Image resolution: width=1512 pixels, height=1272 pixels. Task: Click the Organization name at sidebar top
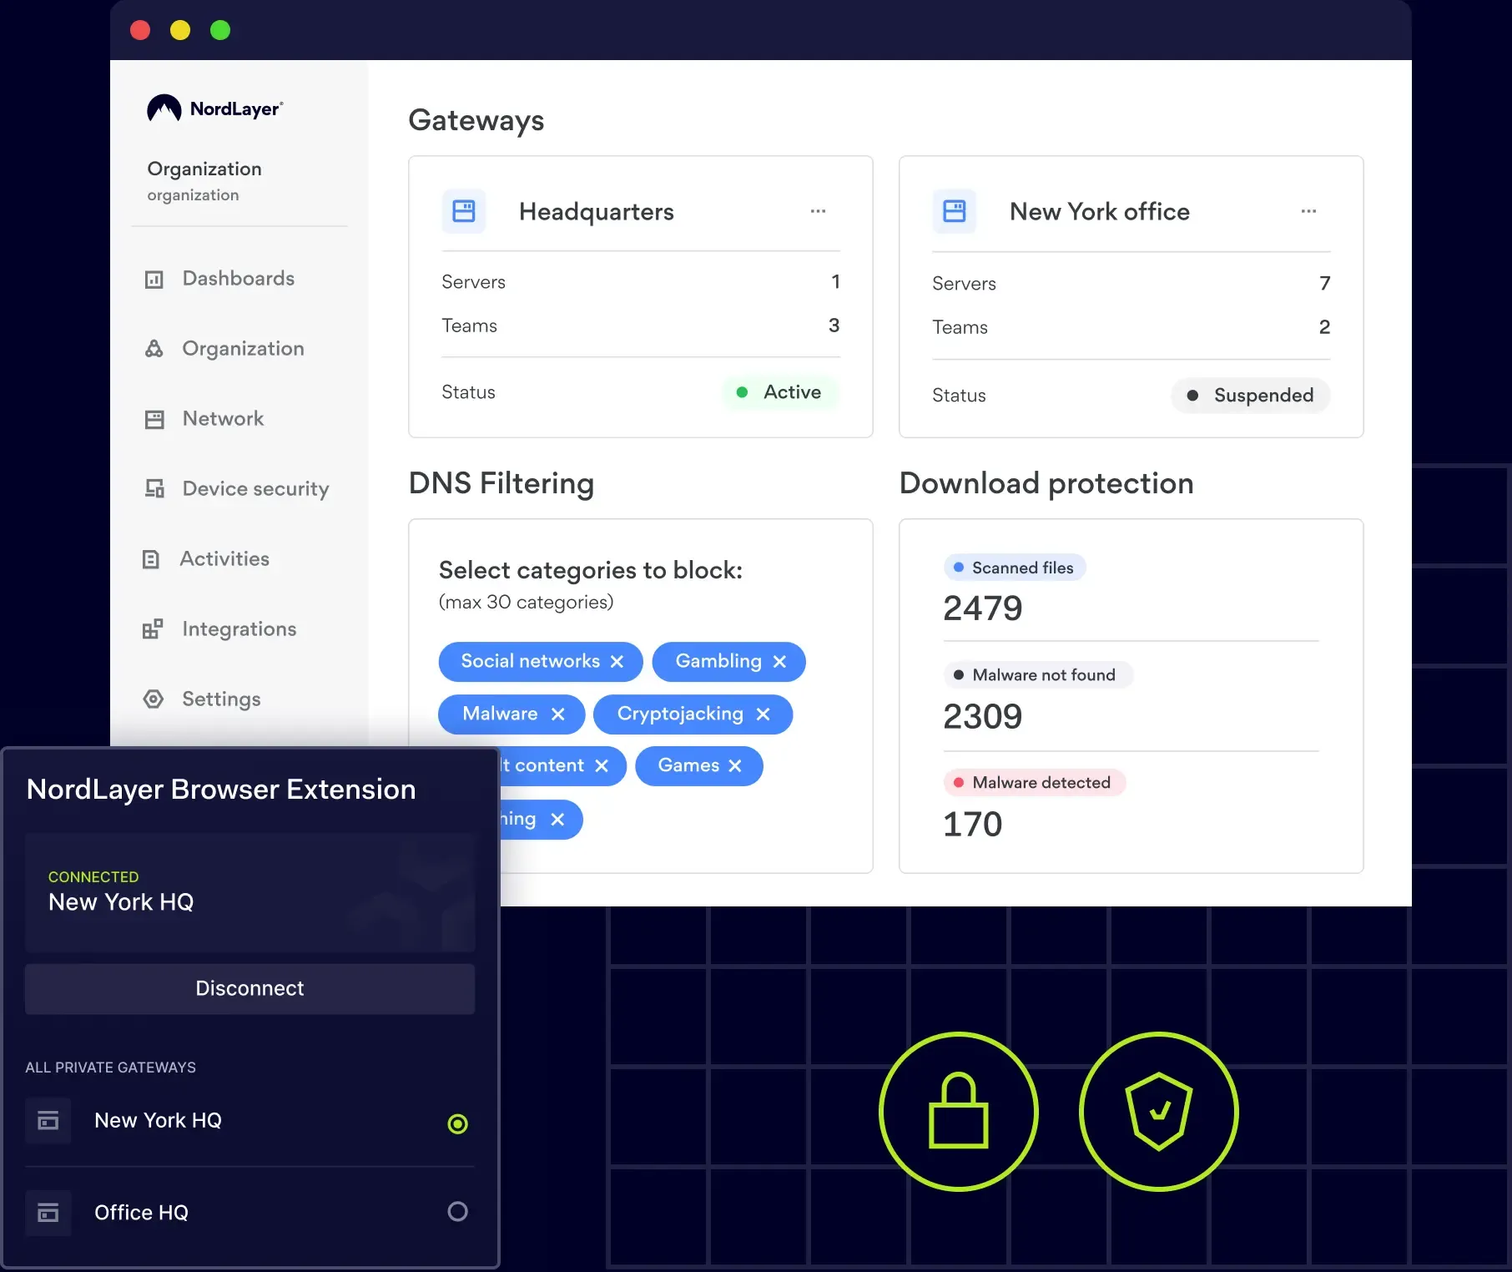pos(204,169)
